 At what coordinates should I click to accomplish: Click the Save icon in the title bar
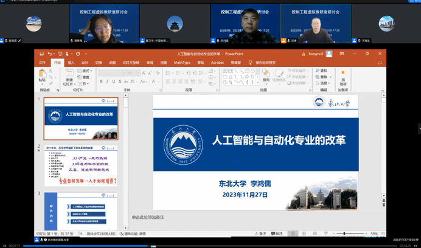(42, 54)
